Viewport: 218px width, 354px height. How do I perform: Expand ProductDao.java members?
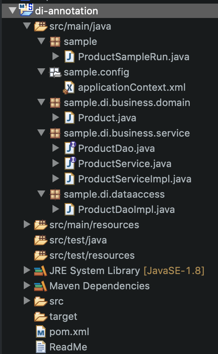point(56,148)
